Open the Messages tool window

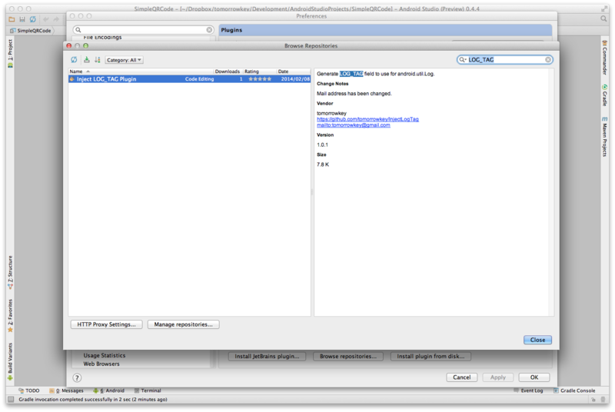[x=67, y=390]
